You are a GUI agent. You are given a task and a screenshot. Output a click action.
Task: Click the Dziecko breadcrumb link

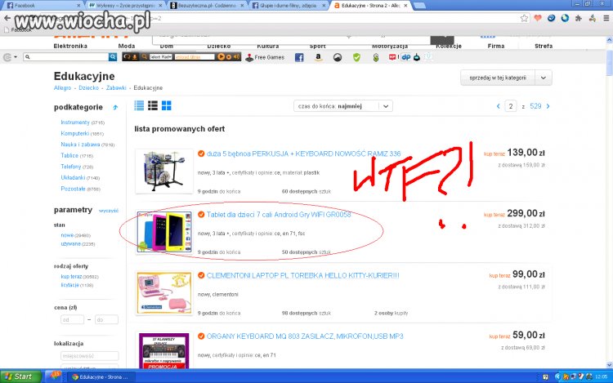point(89,88)
